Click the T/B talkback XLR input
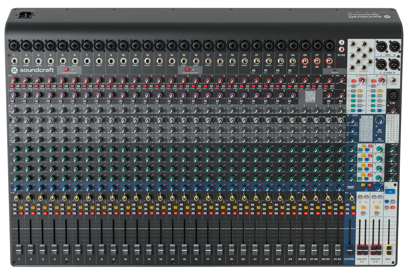This screenshot has height=274, width=410. 393,95
